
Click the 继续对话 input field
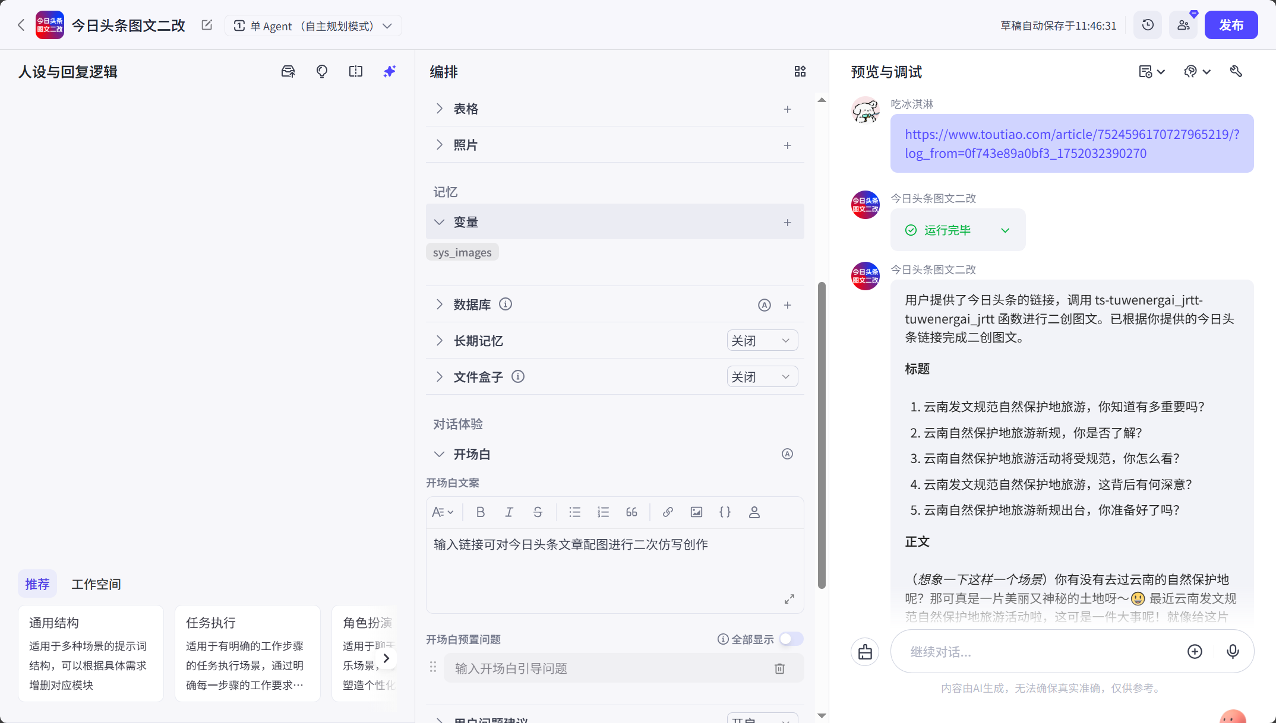click(1040, 651)
